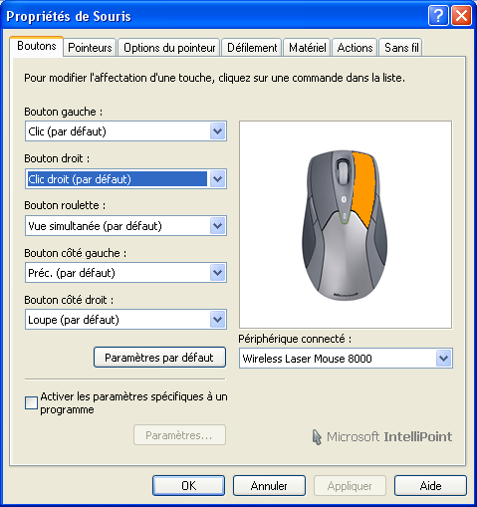The image size is (477, 507).
Task: Close the Propriétés de Souris dialog
Action: [461, 15]
